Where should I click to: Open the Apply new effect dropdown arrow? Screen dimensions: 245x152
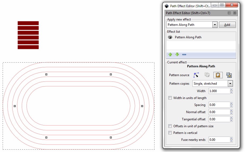[215, 25]
